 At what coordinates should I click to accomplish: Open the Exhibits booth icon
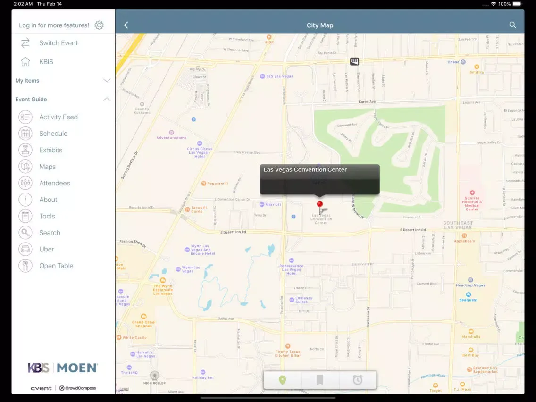[25, 150]
